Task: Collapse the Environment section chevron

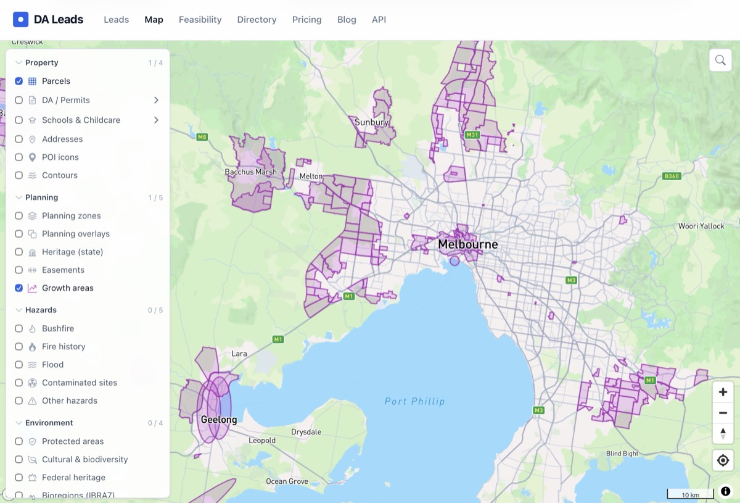Action: coord(18,423)
